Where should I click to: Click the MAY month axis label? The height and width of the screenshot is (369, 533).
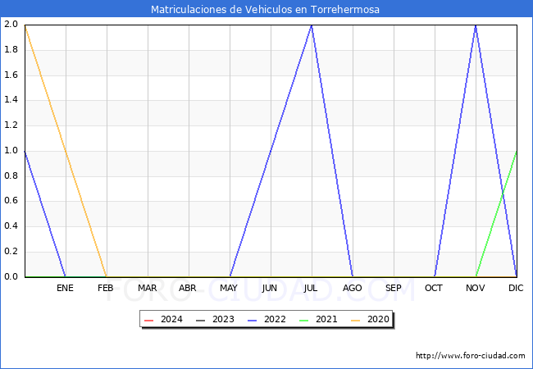click(229, 288)
